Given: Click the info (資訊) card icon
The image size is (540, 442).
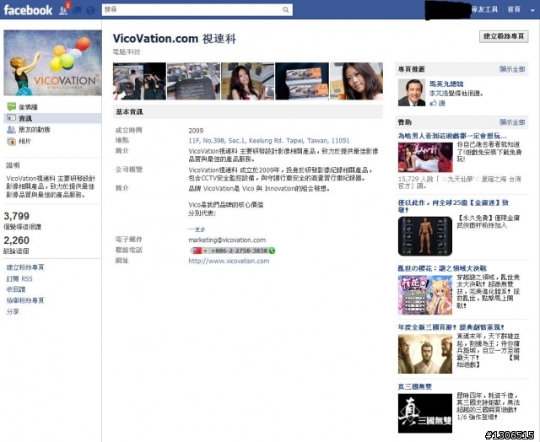Looking at the screenshot, I should point(11,118).
